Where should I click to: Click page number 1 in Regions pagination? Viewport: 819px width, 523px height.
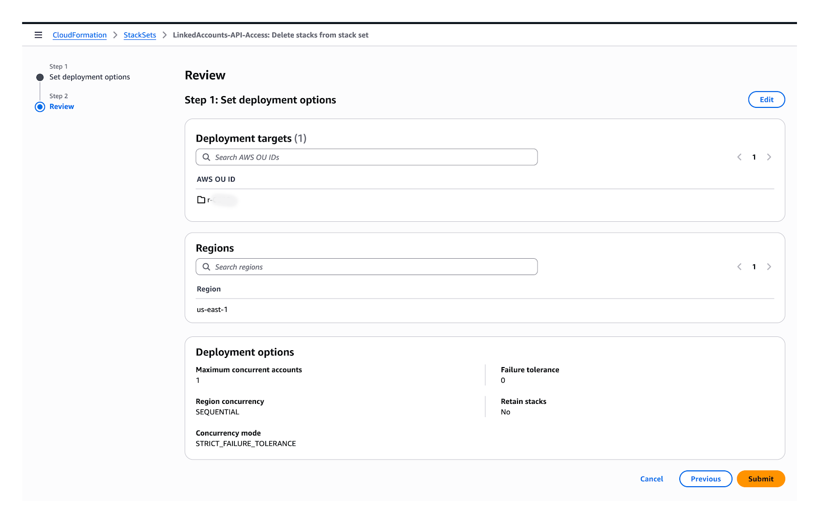tap(754, 267)
